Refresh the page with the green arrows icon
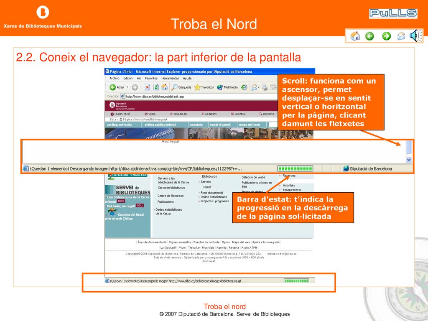Viewport: 428px width, 321px height. tap(156, 87)
